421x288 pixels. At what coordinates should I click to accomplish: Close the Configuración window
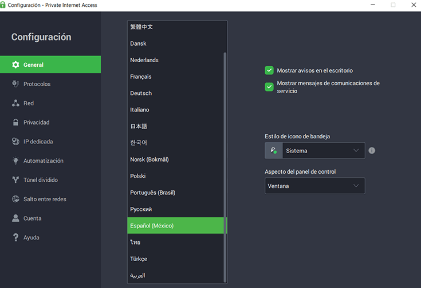pos(414,5)
